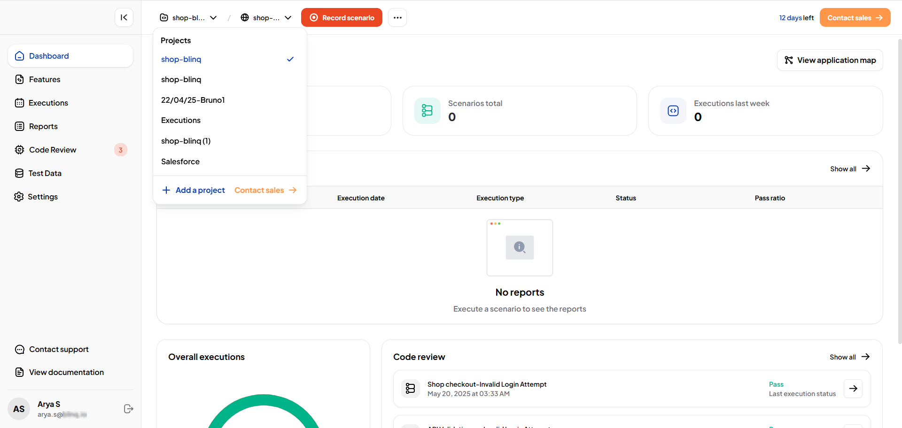The height and width of the screenshot is (428, 902).
Task: Expand the shop-bl... project dropdown
Action: (x=188, y=17)
